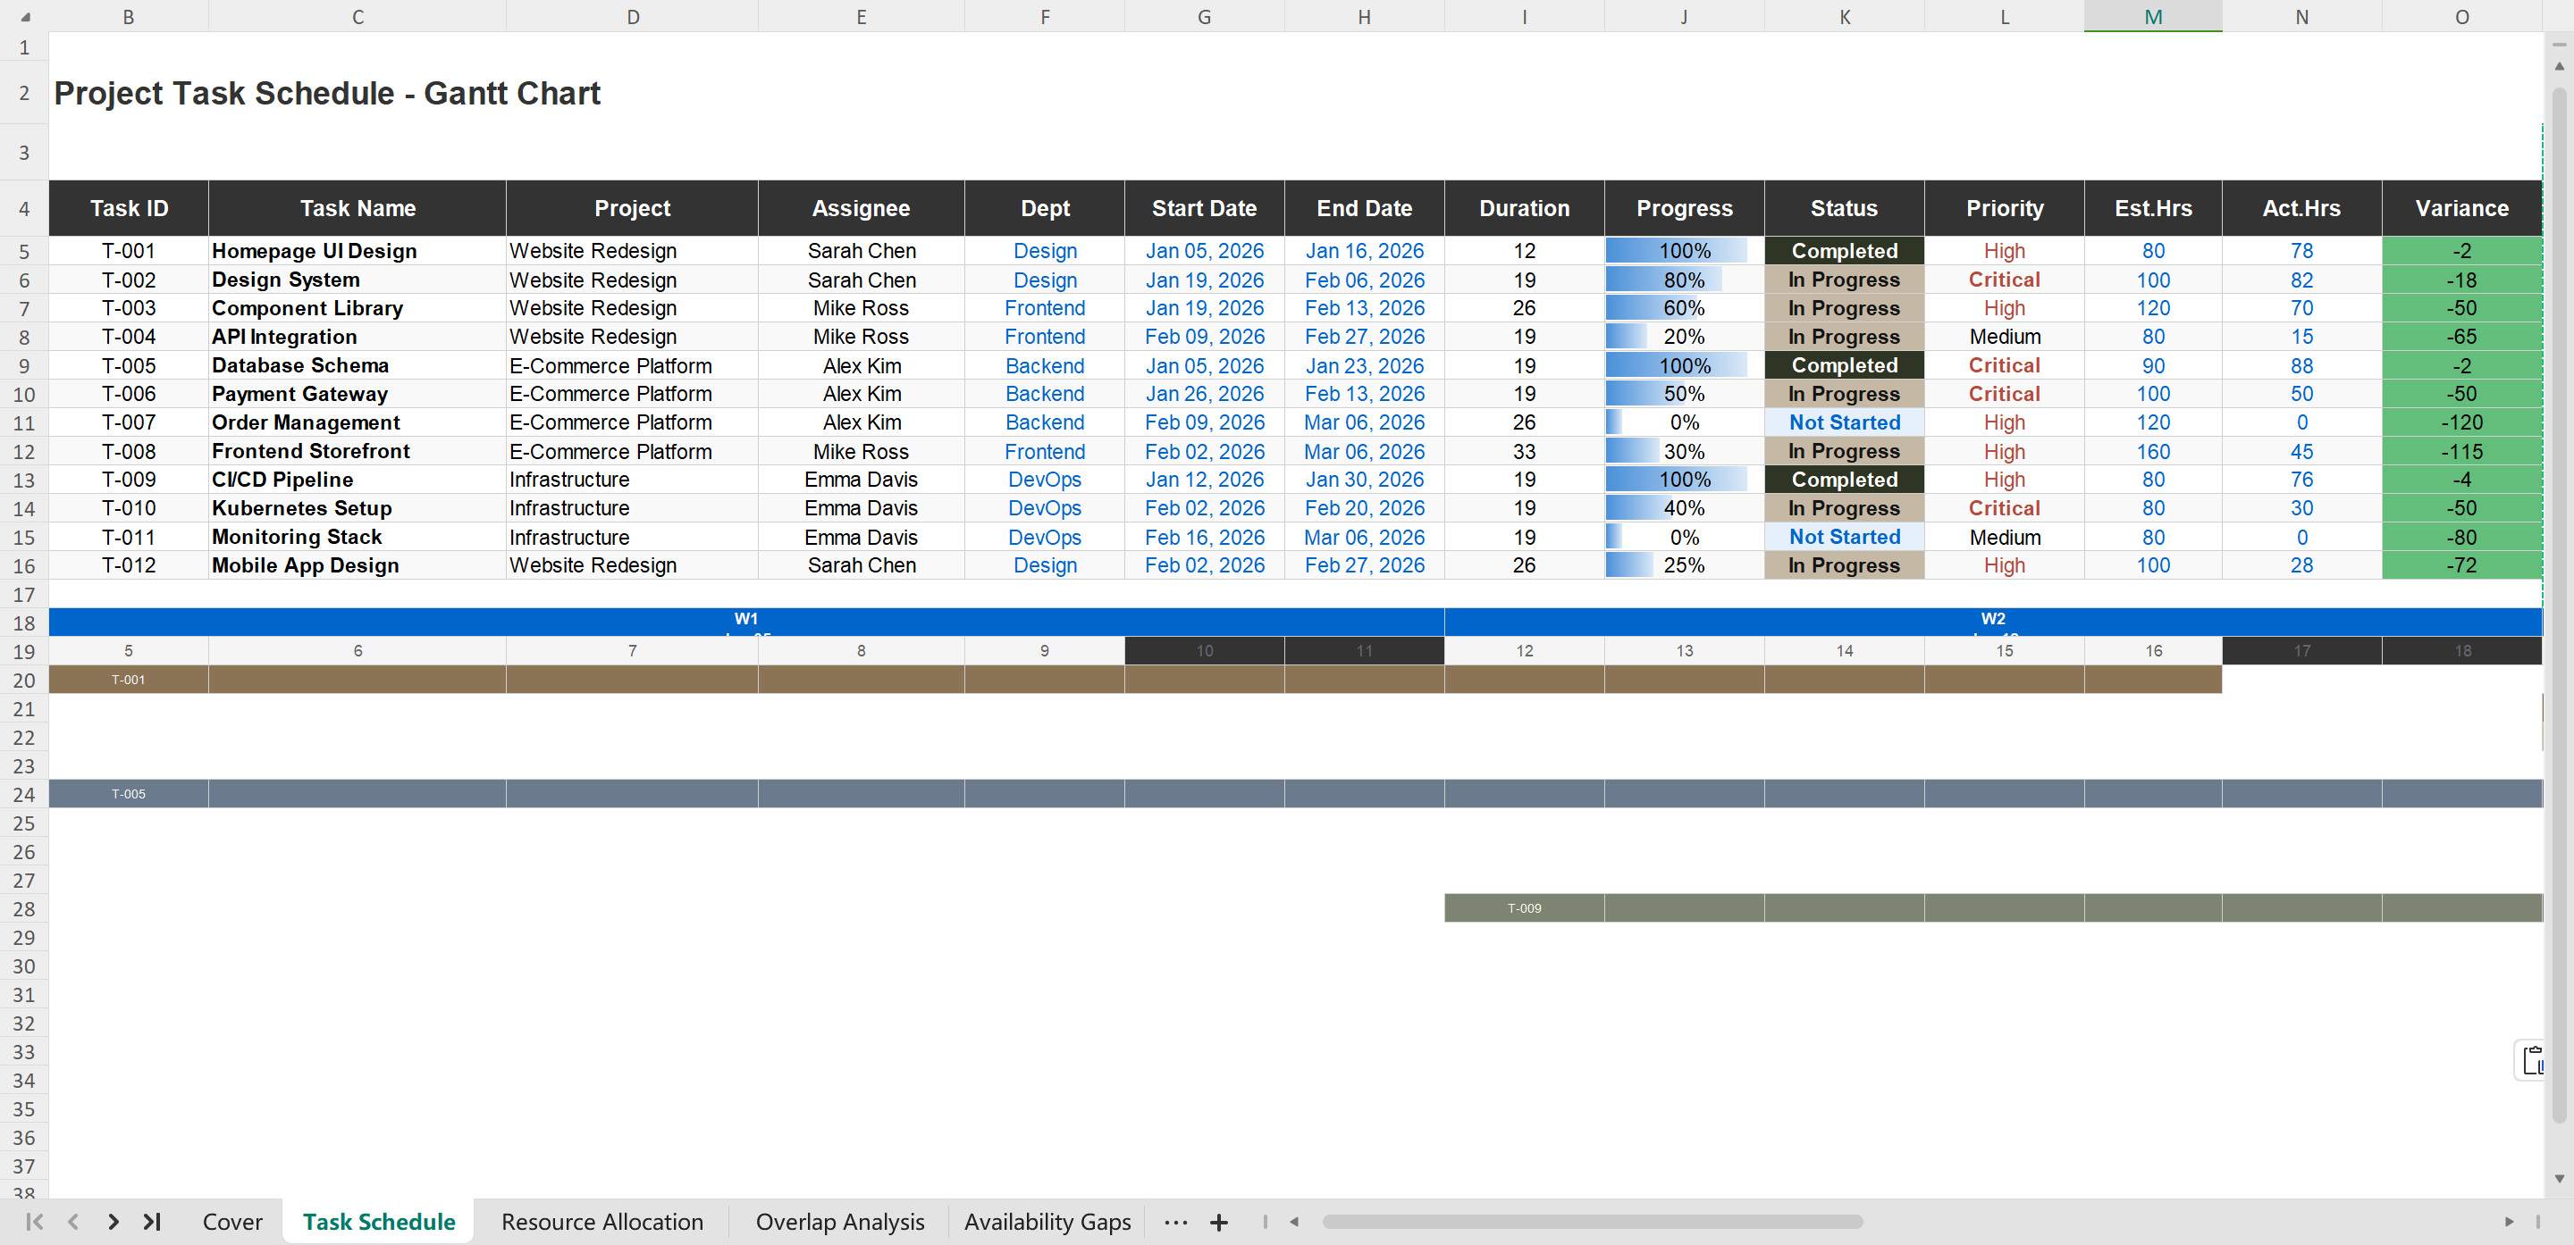Click the T-009 Gantt bar label

coord(1524,908)
